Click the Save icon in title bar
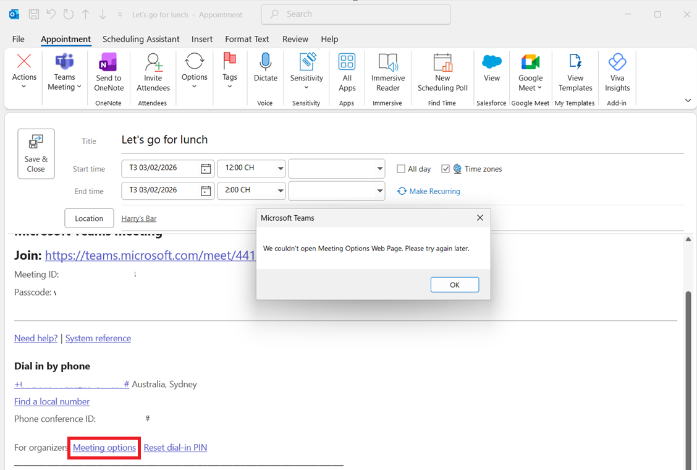 [34, 14]
